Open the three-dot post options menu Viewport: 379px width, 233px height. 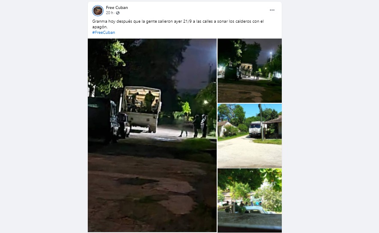pyautogui.click(x=272, y=10)
